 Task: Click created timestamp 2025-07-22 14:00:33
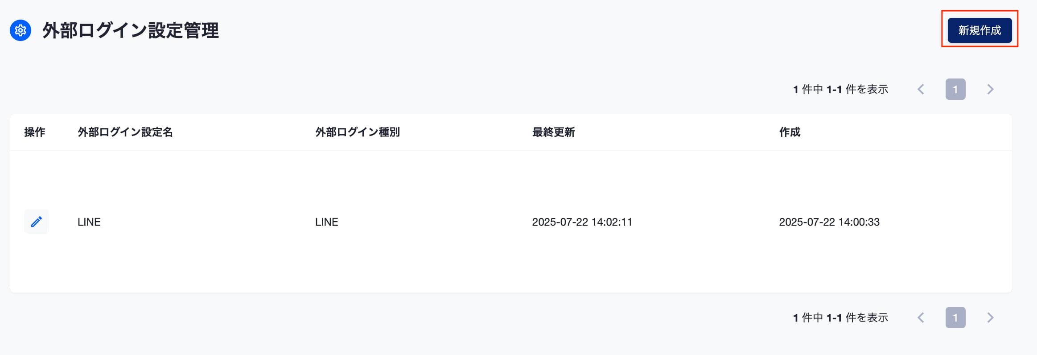(x=829, y=222)
